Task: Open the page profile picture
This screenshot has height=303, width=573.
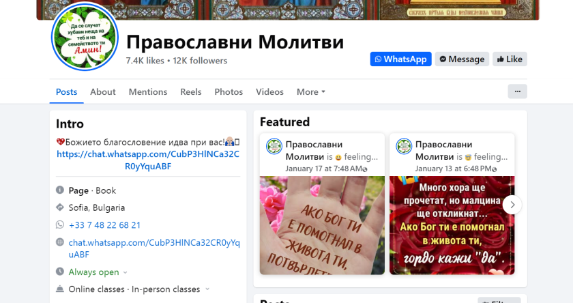Action: click(85, 37)
